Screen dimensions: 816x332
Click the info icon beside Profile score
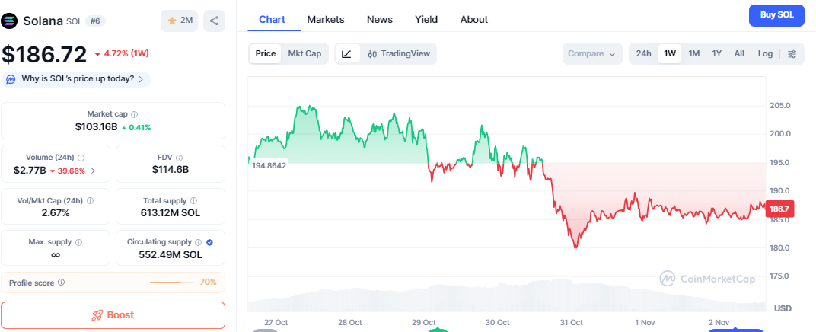click(62, 283)
